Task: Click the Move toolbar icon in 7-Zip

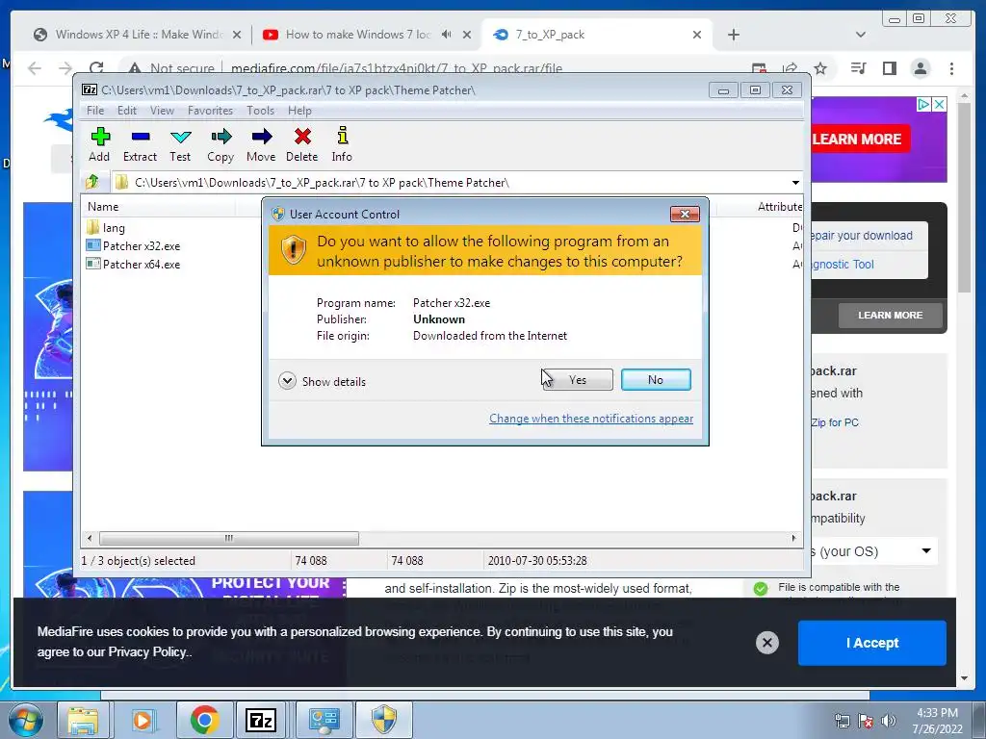Action: click(261, 144)
